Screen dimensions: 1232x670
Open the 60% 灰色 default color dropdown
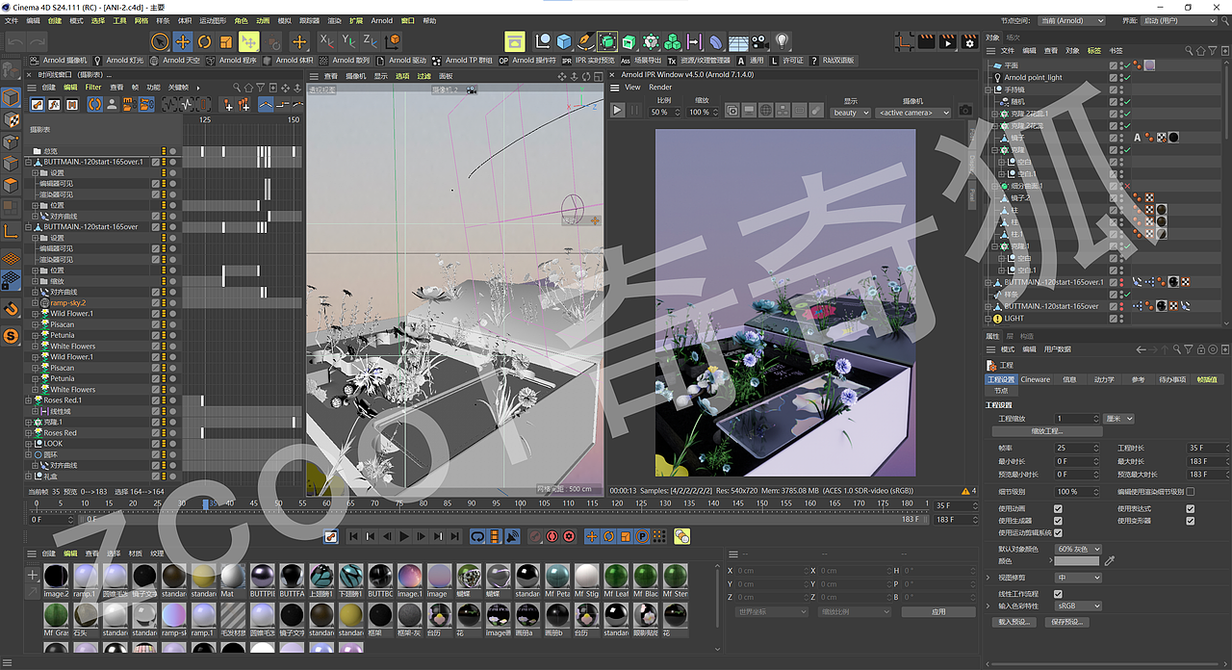pos(1078,549)
